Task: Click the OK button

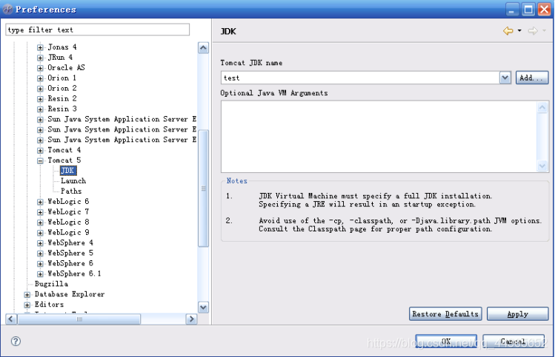Action: [x=446, y=341]
